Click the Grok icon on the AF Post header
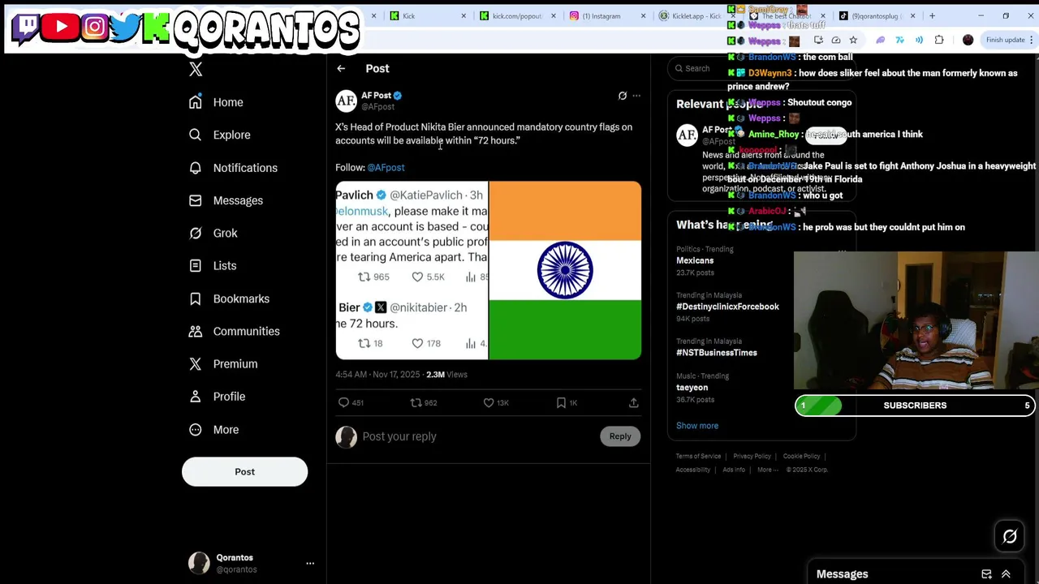Image resolution: width=1039 pixels, height=584 pixels. tap(623, 96)
